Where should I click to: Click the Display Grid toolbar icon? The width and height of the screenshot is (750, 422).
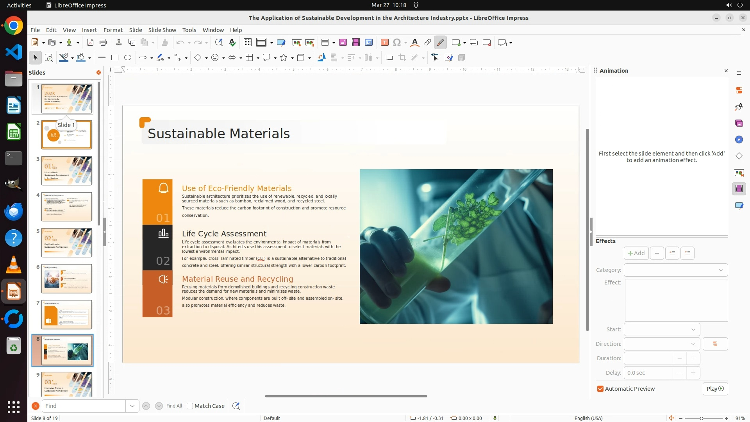247,43
